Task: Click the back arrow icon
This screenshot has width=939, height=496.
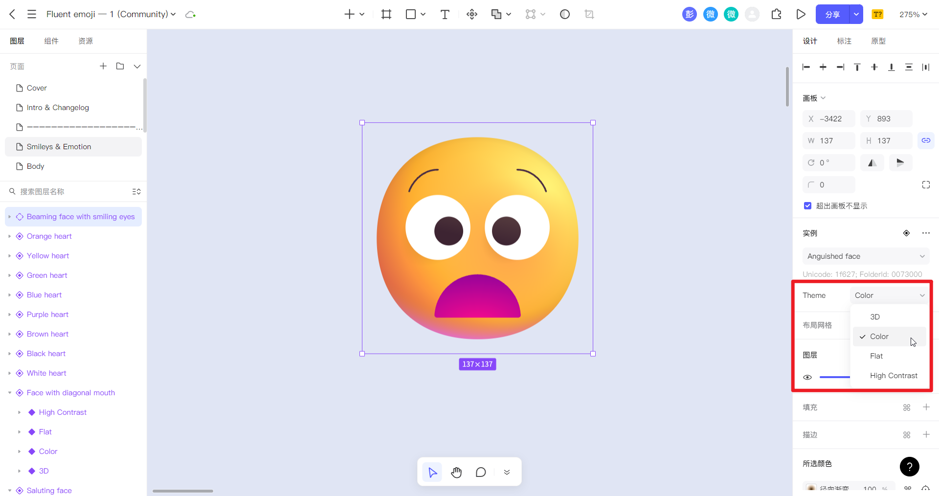Action: pyautogui.click(x=13, y=14)
